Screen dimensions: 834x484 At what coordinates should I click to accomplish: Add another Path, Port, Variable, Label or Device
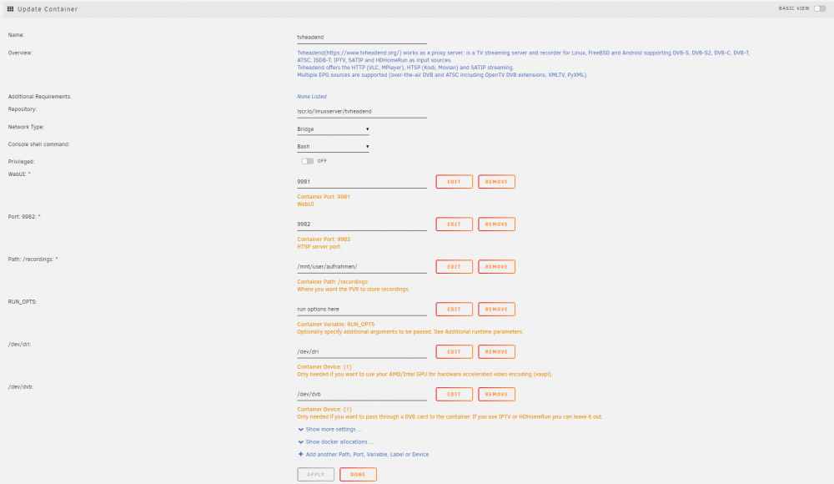[367, 455]
